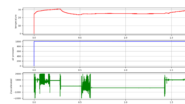Click the −2000 tick on Z-accelerated axis
Viewport: 185px width, 104px height.
tap(17, 98)
